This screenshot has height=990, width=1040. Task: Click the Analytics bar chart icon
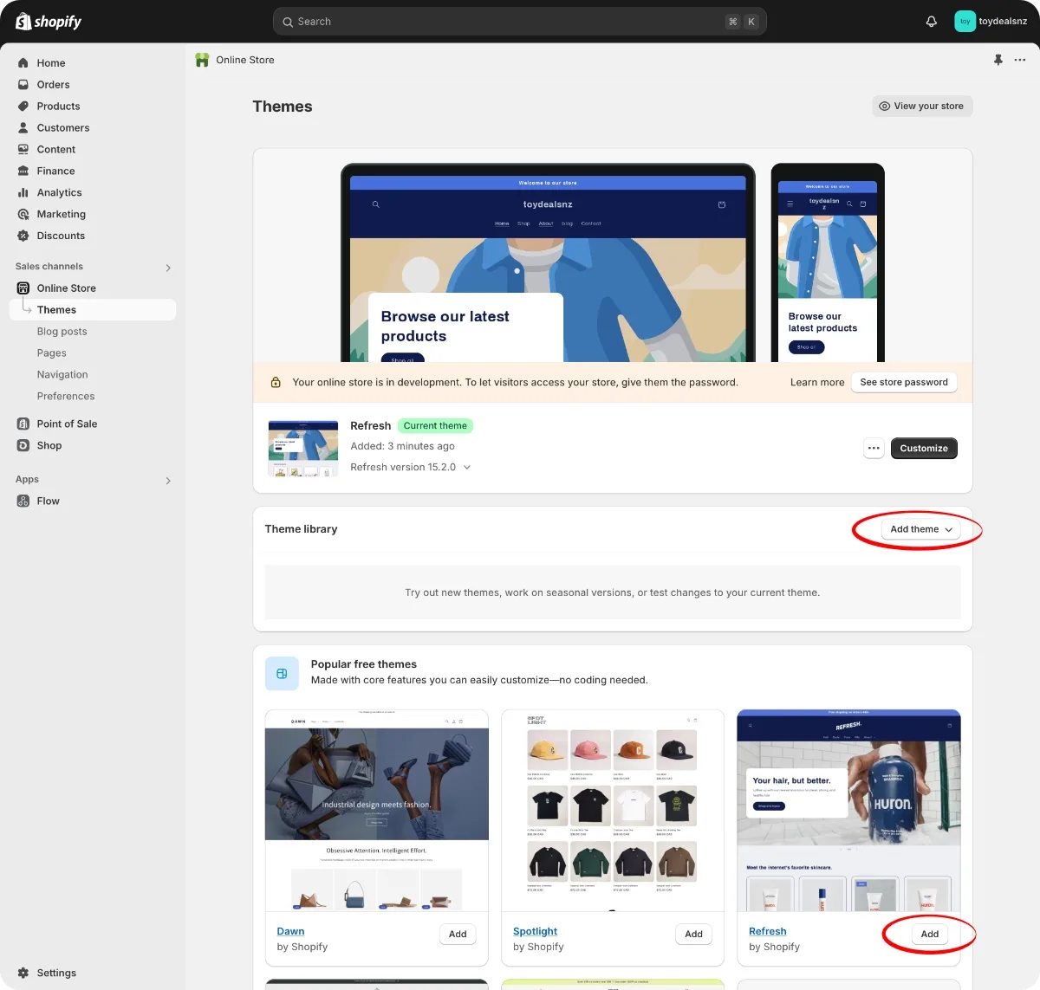pos(23,193)
